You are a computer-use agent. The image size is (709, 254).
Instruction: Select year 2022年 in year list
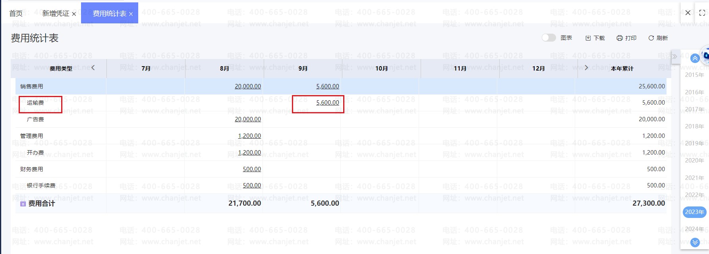(x=694, y=195)
